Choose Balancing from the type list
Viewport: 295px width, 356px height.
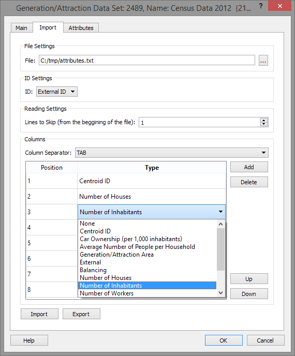point(147,270)
